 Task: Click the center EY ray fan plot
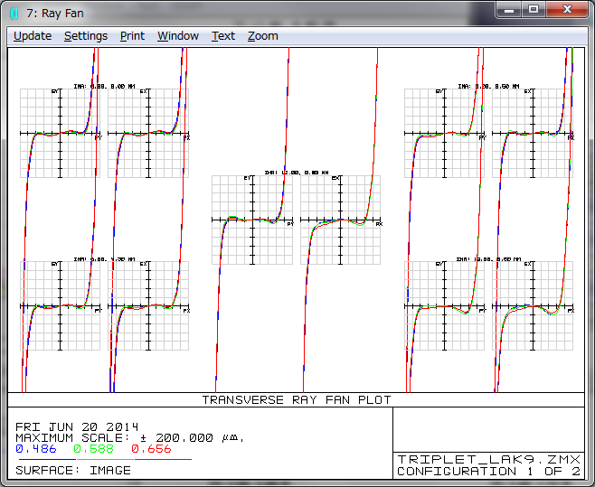click(x=252, y=220)
